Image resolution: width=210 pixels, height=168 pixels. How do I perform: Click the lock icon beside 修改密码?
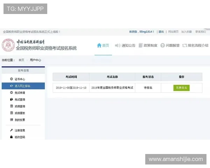[12, 137]
